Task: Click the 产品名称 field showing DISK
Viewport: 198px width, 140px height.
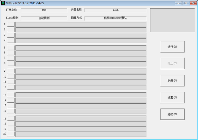Action: (115, 10)
